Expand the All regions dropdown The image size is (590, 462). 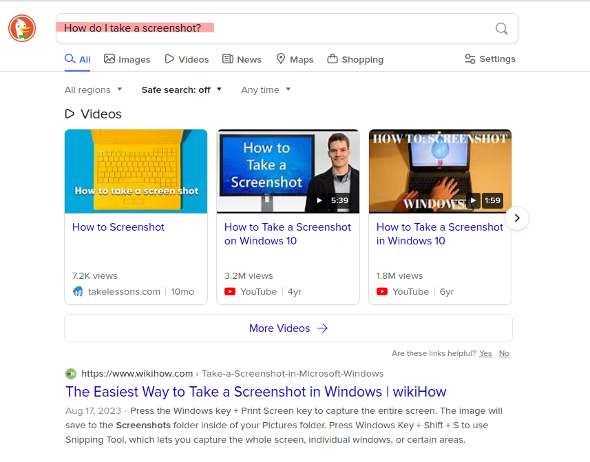pos(93,90)
